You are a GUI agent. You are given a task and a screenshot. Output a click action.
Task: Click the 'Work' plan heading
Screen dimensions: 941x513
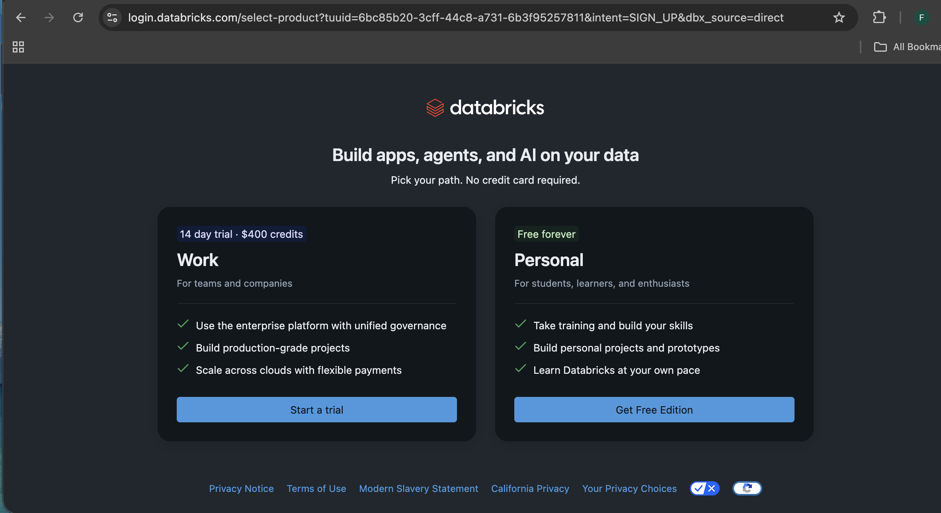point(198,260)
